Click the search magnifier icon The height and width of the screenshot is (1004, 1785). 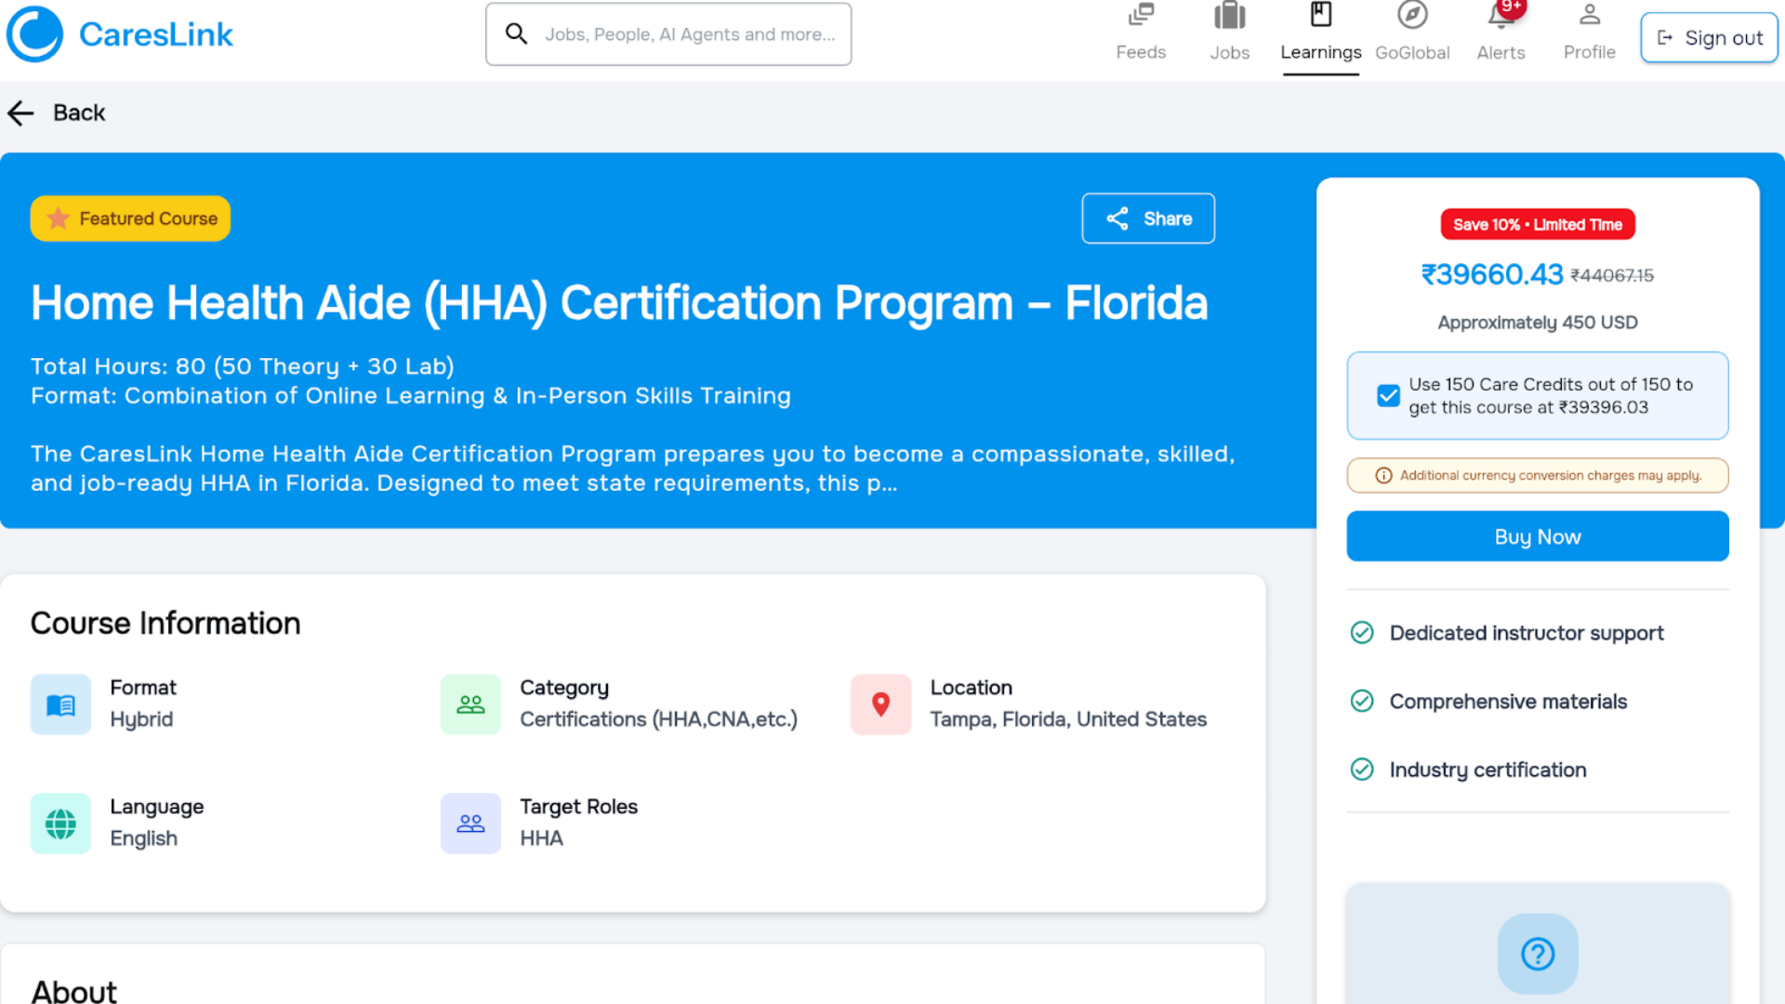pos(516,34)
